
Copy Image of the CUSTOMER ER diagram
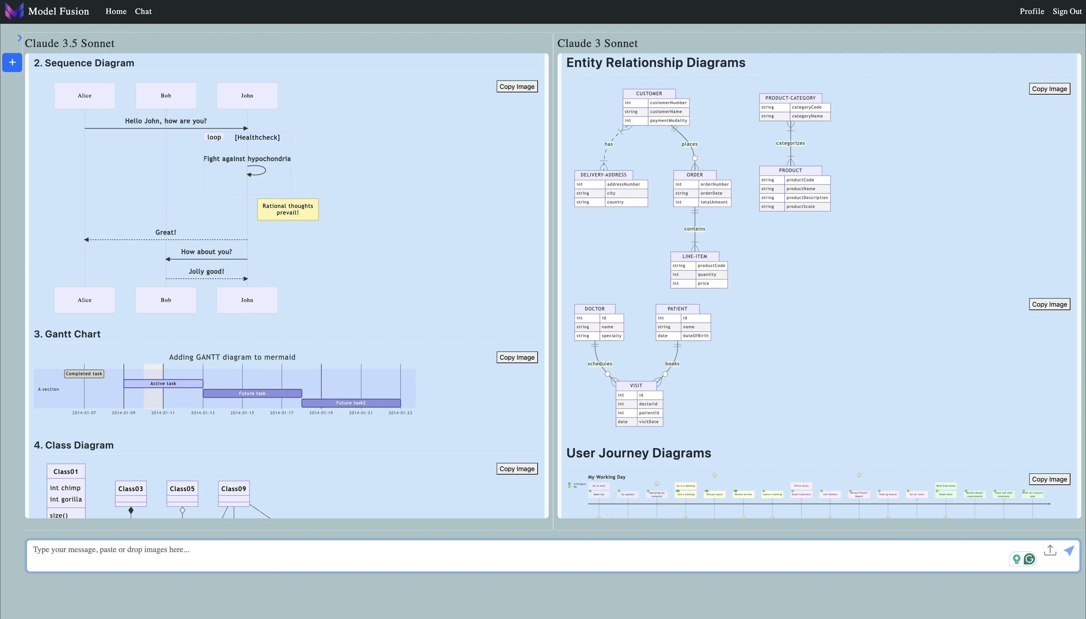pos(1049,89)
